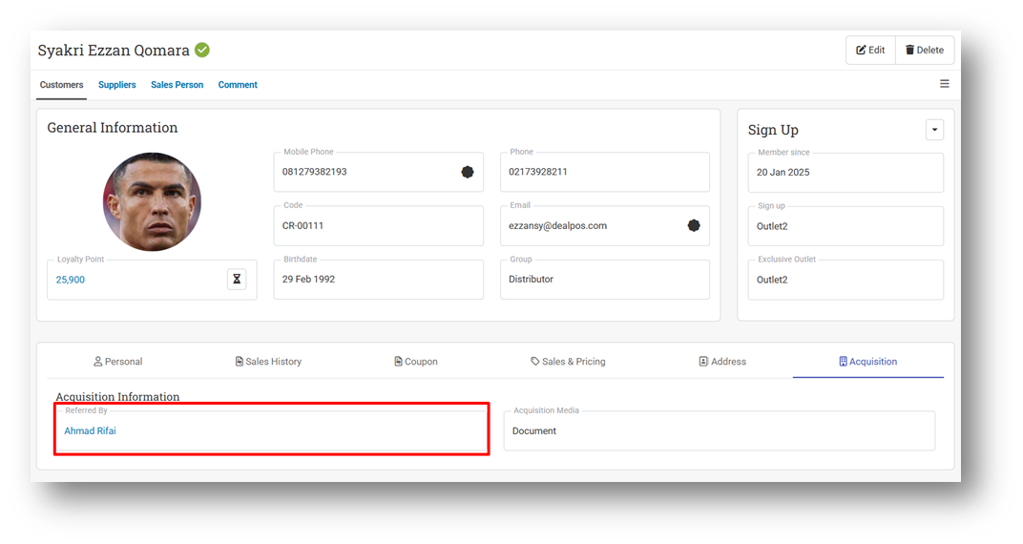Screen dimensions: 1023x544
Task: Click the Sign up field Outlet2
Action: (846, 226)
